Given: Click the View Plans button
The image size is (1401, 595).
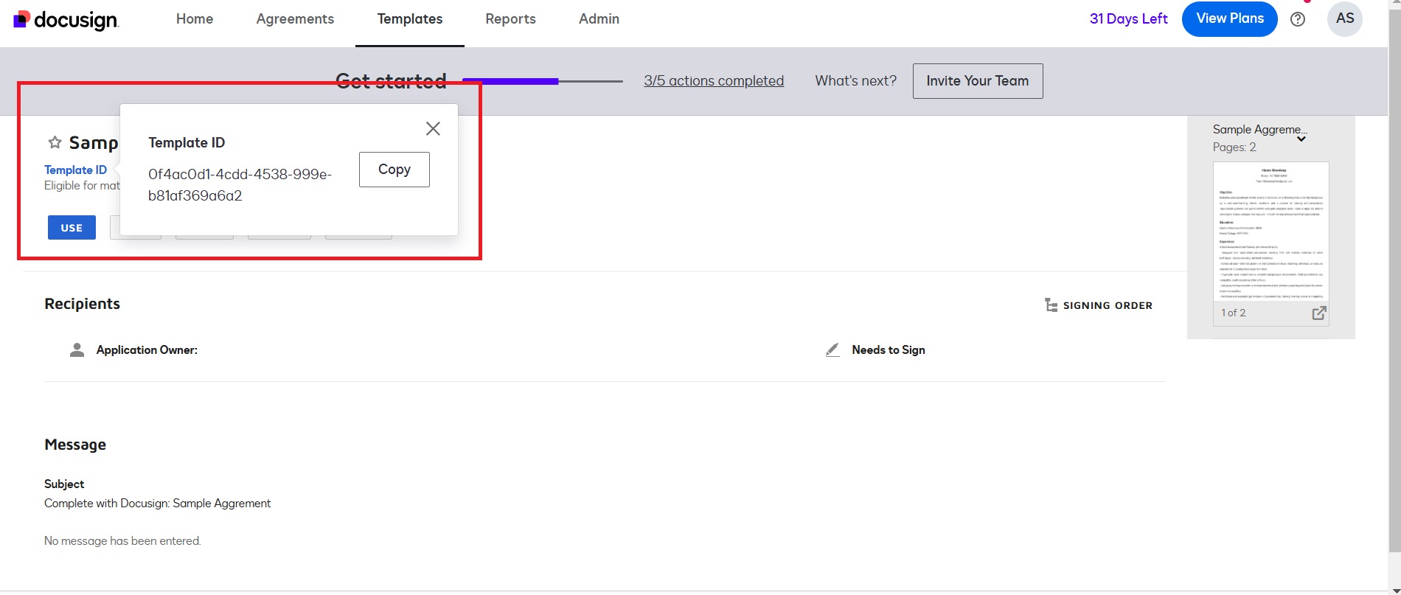Looking at the screenshot, I should tap(1229, 19).
